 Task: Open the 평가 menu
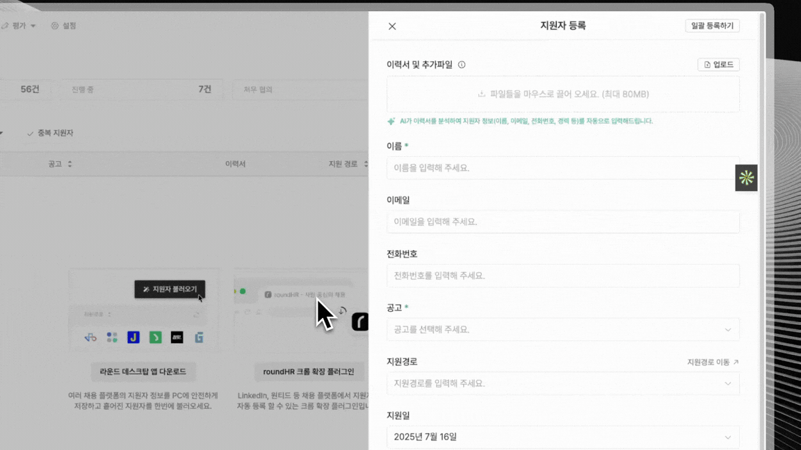(19, 26)
